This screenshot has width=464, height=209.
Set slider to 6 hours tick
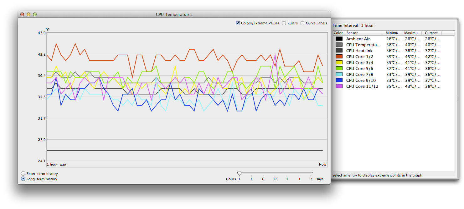(263, 179)
